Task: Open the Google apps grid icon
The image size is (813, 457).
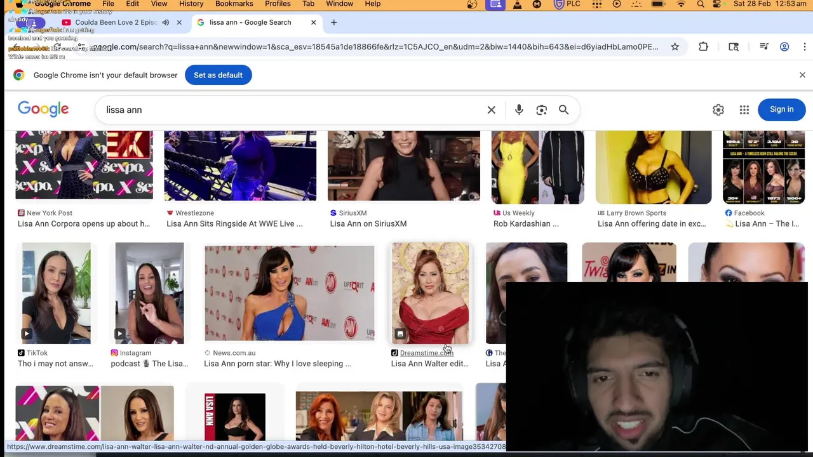Action: click(x=744, y=110)
